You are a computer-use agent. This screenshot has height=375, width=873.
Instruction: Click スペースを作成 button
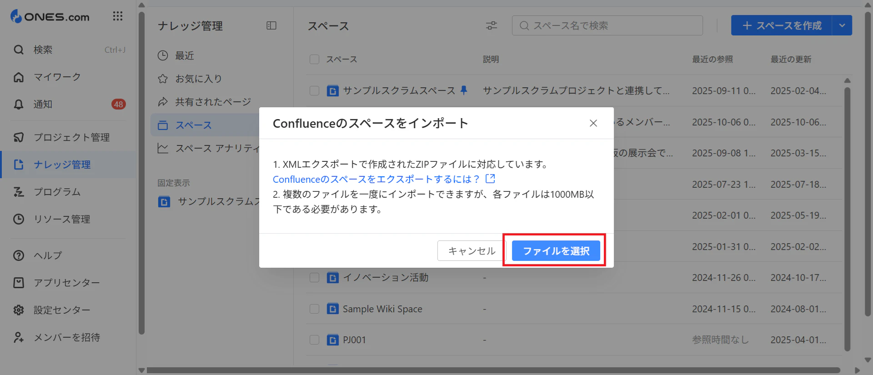782,25
